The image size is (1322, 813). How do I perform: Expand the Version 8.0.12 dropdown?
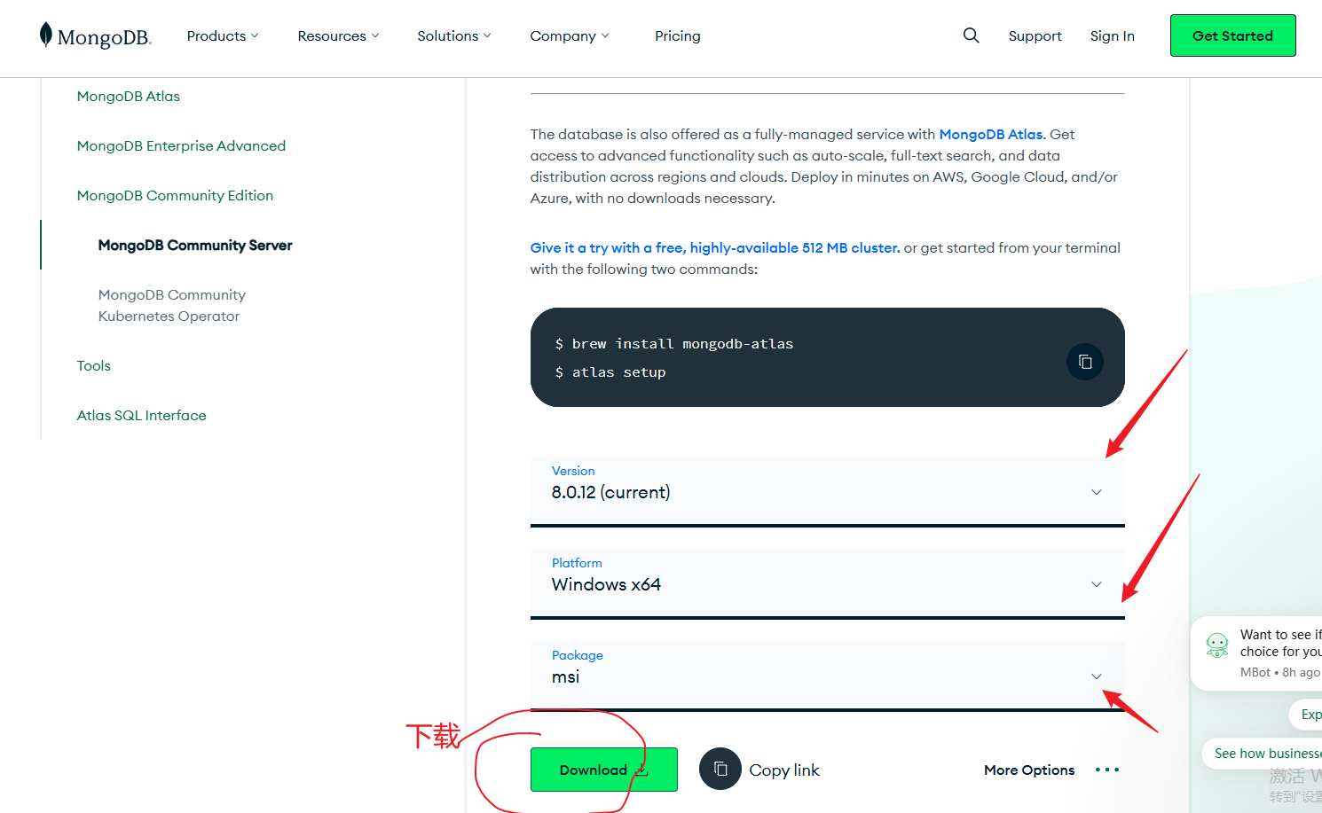tap(828, 491)
